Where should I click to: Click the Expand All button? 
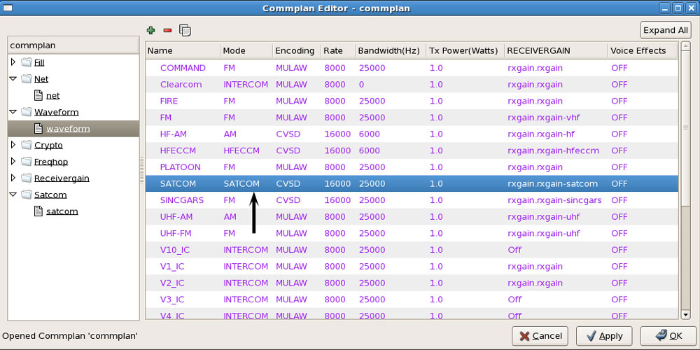pyautogui.click(x=666, y=30)
